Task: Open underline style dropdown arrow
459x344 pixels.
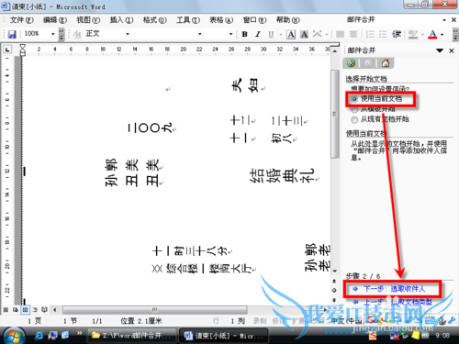Action: (280, 34)
